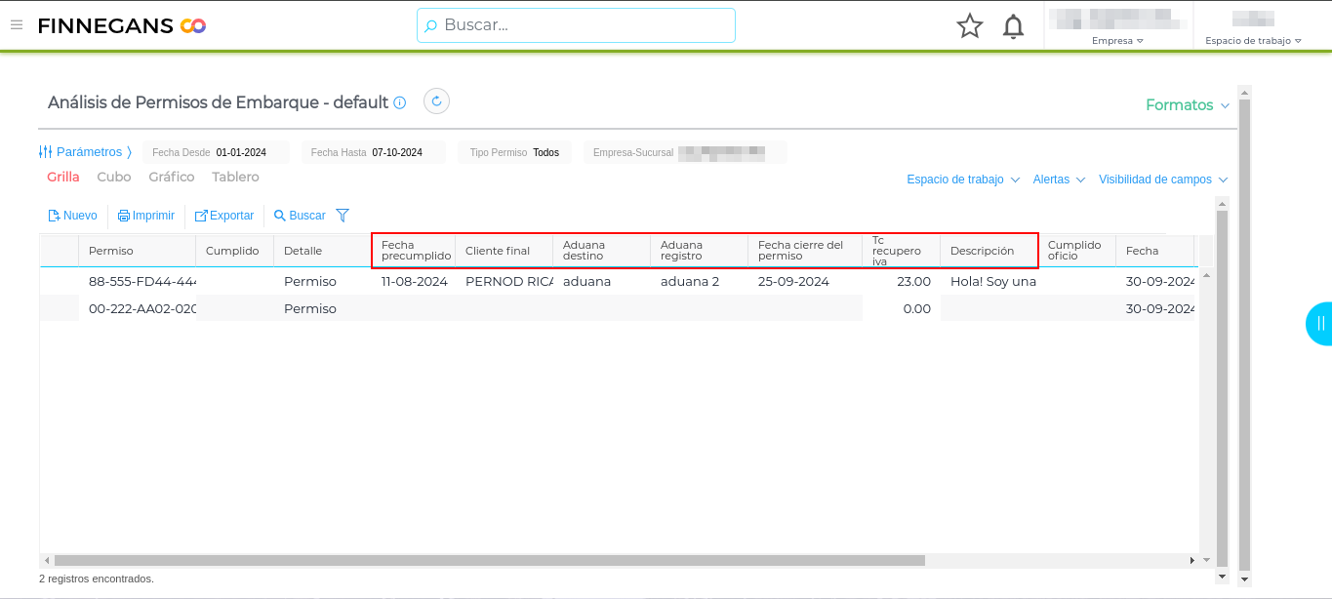Click the info icon beside report title
1332x599 pixels.
point(399,102)
